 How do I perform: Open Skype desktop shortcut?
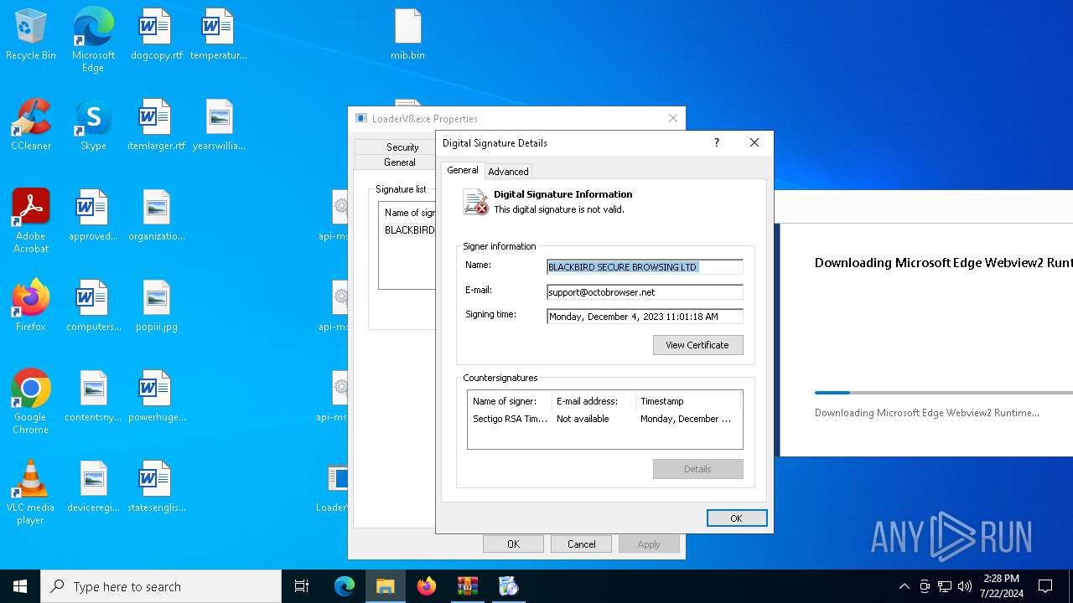(x=93, y=125)
